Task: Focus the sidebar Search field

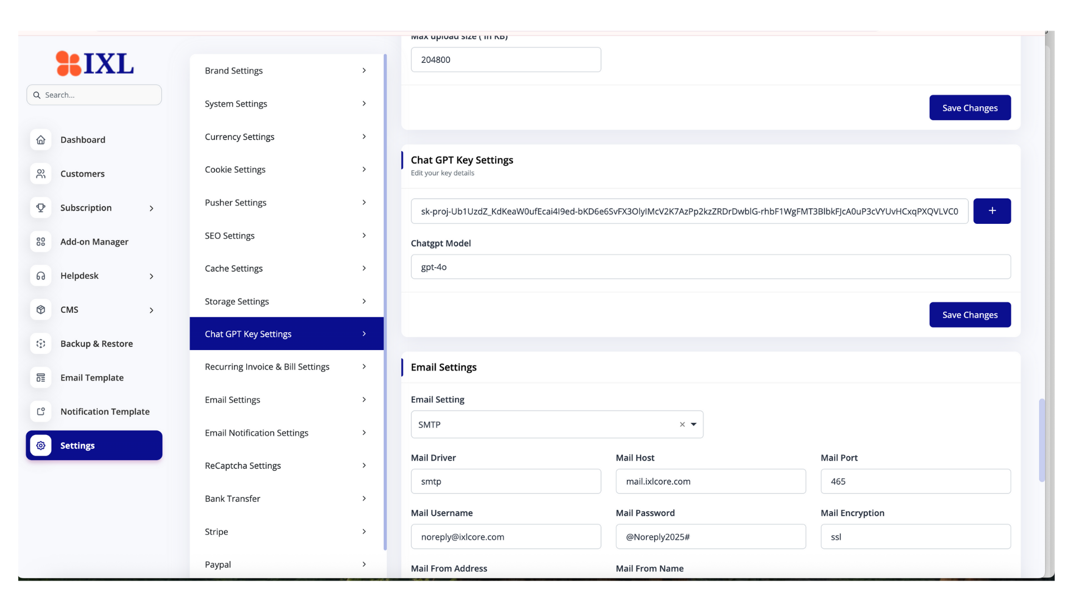Action: pyautogui.click(x=94, y=95)
